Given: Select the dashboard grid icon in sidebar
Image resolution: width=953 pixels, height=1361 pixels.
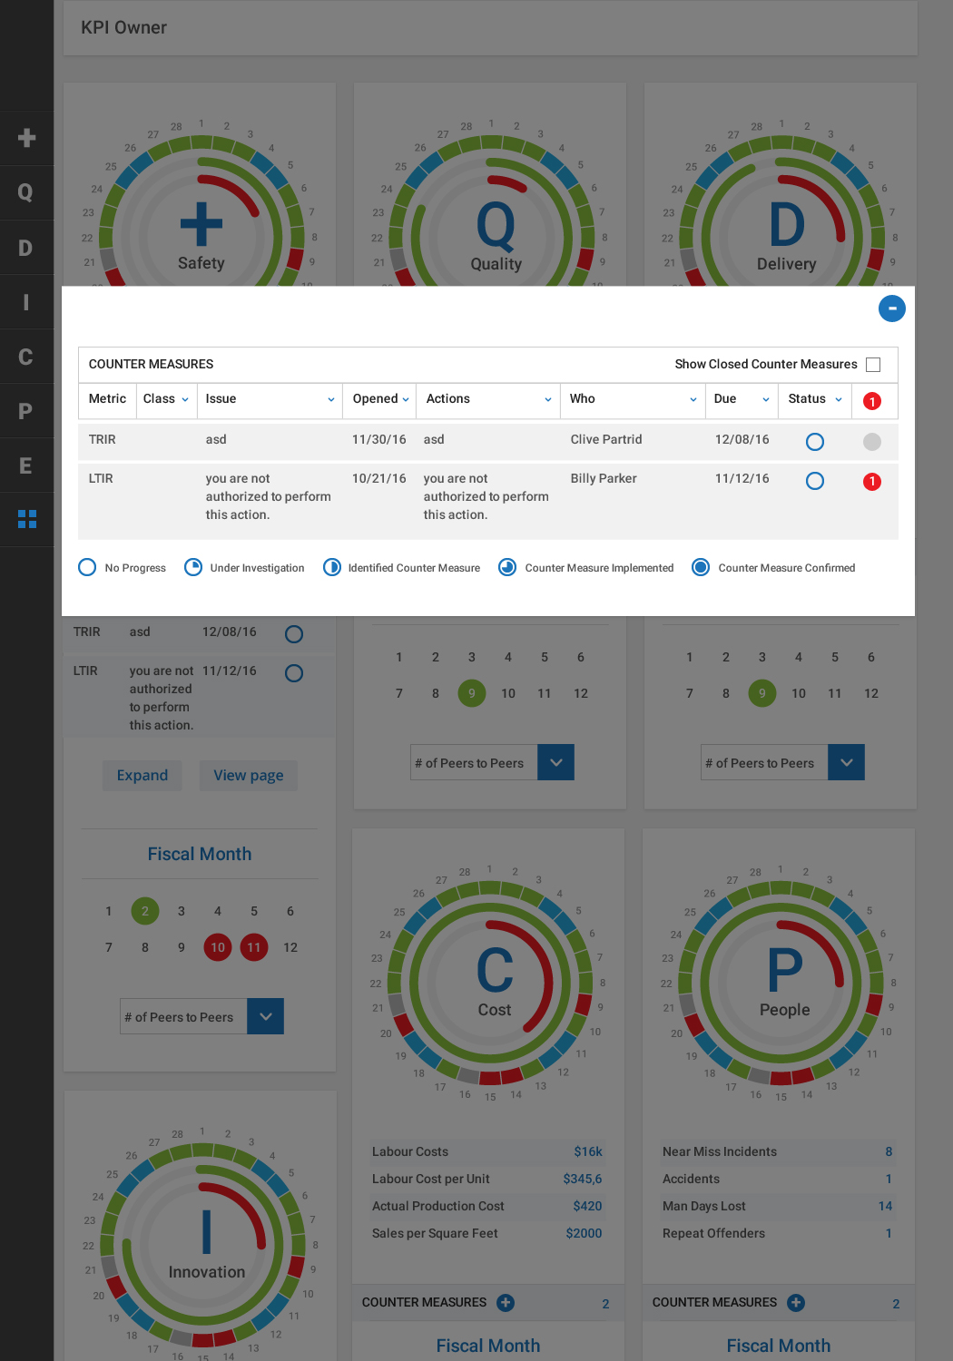Looking at the screenshot, I should [x=26, y=519].
